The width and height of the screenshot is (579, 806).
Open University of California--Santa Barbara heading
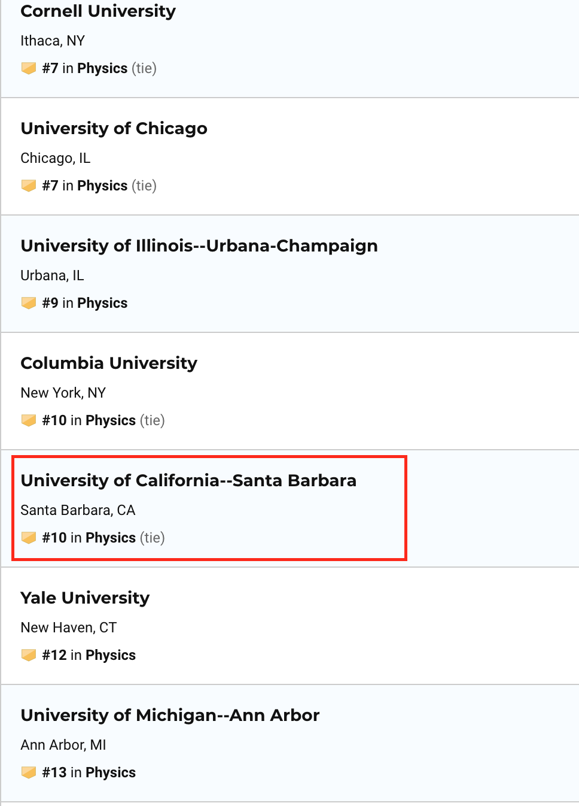tap(188, 481)
